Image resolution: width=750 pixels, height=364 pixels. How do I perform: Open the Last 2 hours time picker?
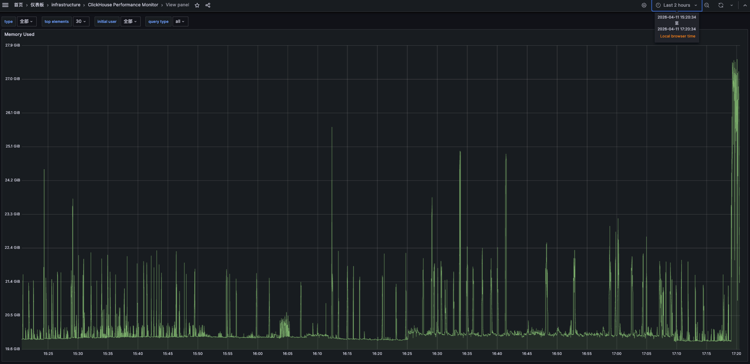point(677,5)
